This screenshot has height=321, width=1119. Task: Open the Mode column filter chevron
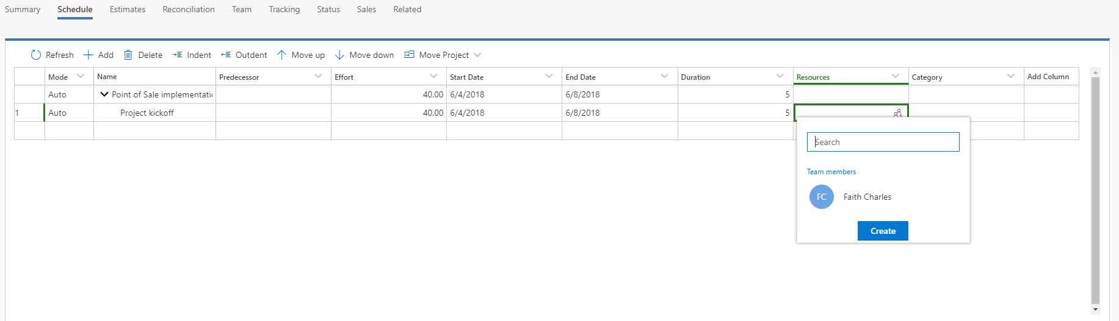tap(81, 76)
